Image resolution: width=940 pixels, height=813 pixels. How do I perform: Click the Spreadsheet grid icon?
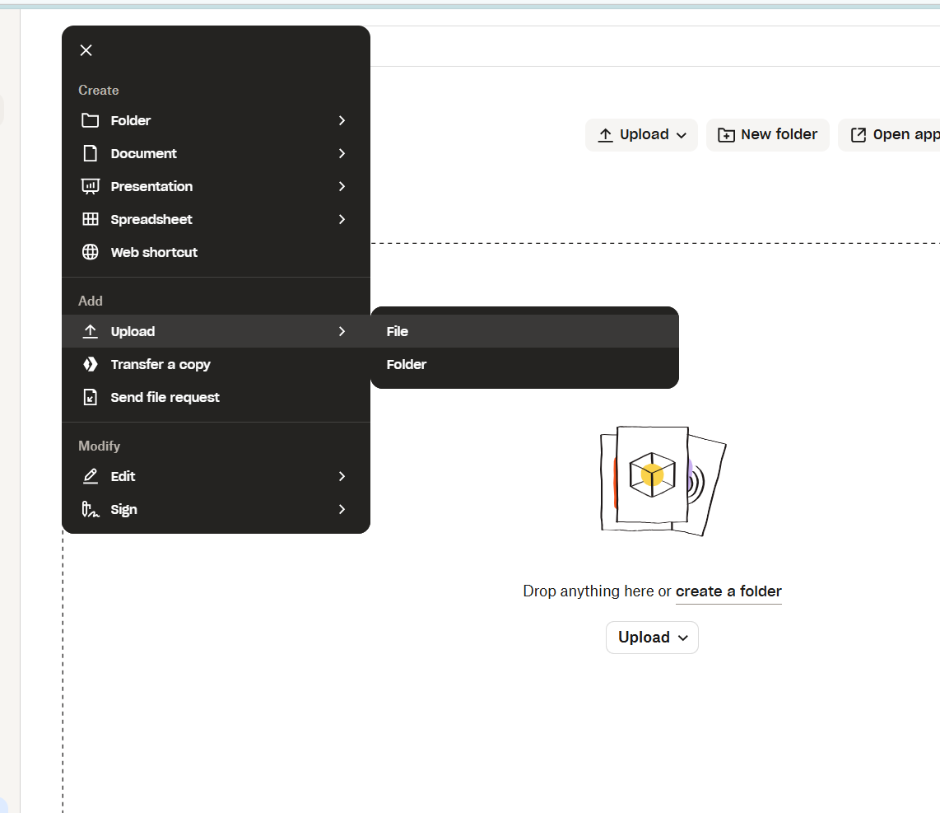coord(91,219)
